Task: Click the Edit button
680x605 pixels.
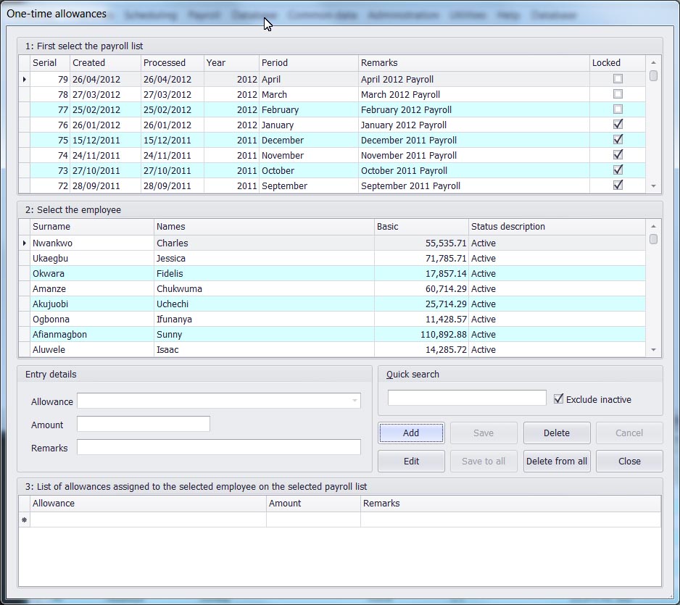Action: [x=411, y=462]
